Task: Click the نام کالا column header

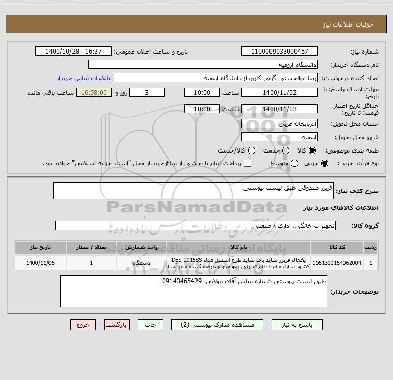Action: tap(239, 248)
